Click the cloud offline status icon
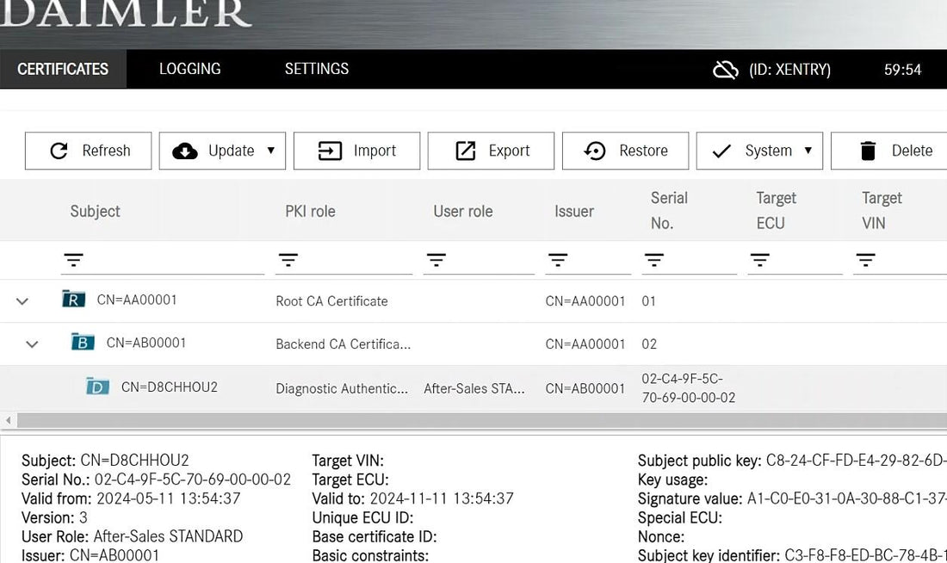 click(x=726, y=70)
